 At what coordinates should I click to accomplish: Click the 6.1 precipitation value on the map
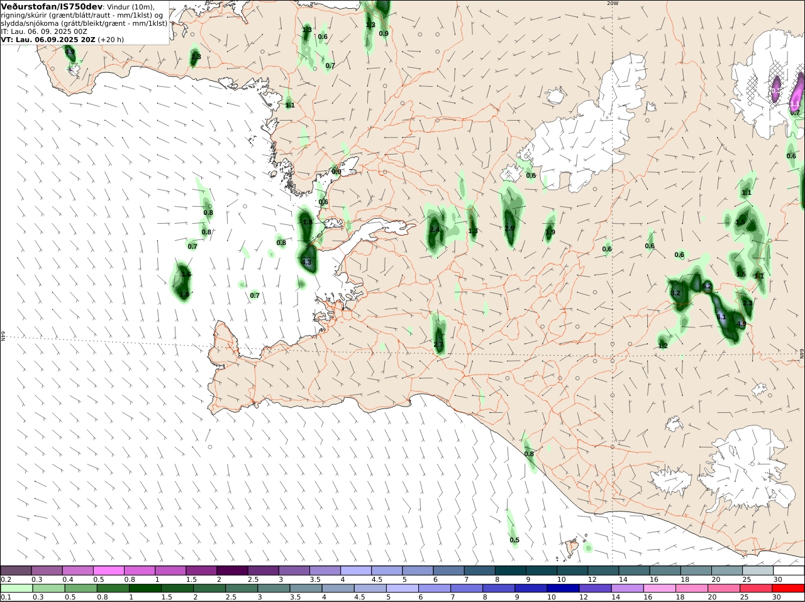(x=721, y=317)
